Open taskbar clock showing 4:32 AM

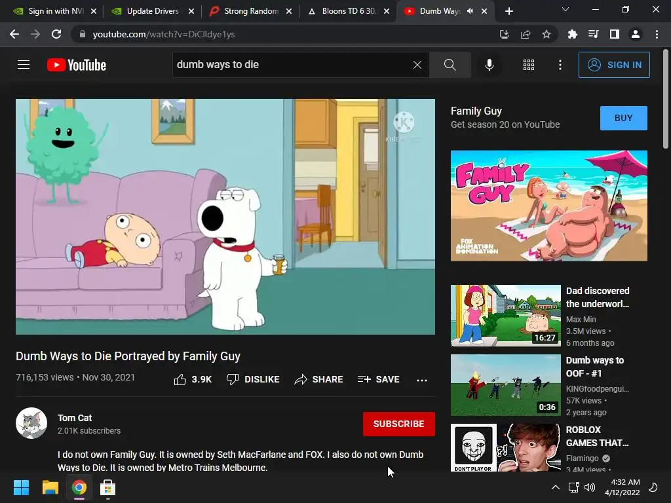[x=623, y=487]
